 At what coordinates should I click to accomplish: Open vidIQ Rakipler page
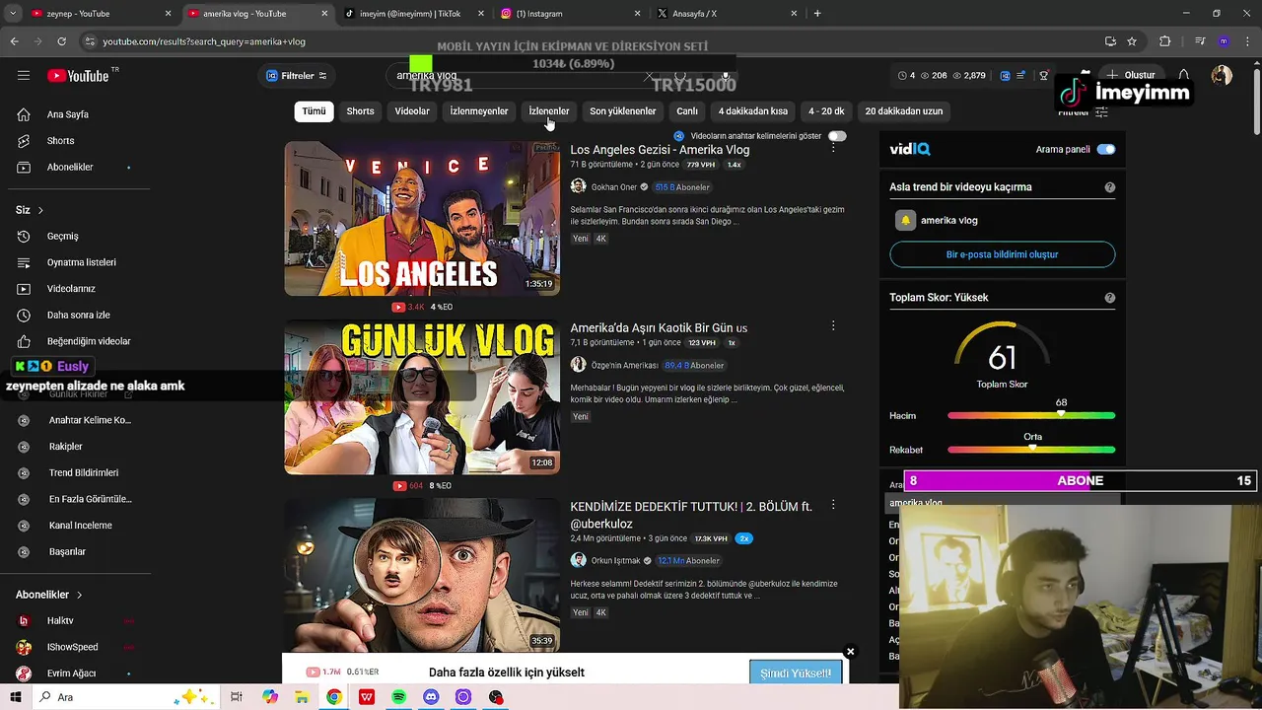(x=66, y=447)
